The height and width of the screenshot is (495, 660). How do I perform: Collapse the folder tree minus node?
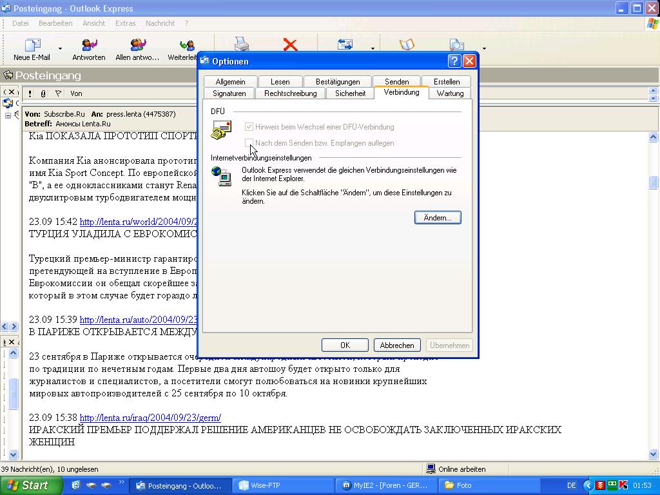point(8,115)
